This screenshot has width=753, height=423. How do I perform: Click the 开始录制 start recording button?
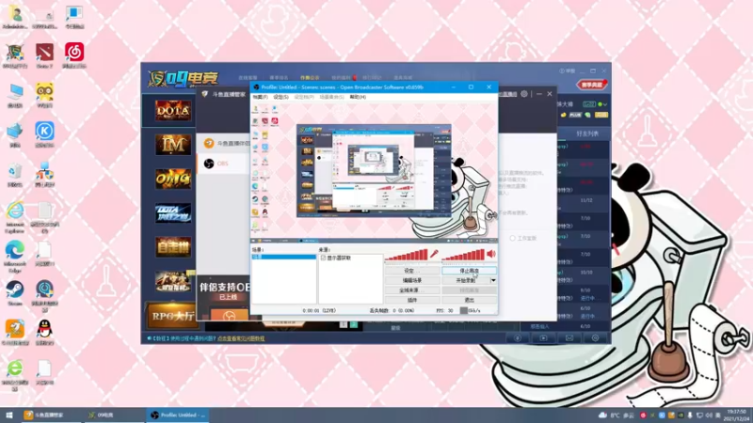[465, 280]
